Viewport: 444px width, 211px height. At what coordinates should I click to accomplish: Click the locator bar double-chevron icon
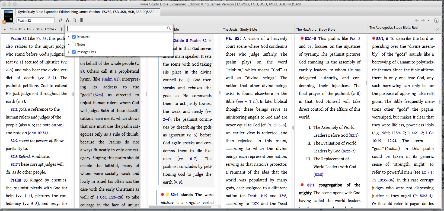point(5,29)
